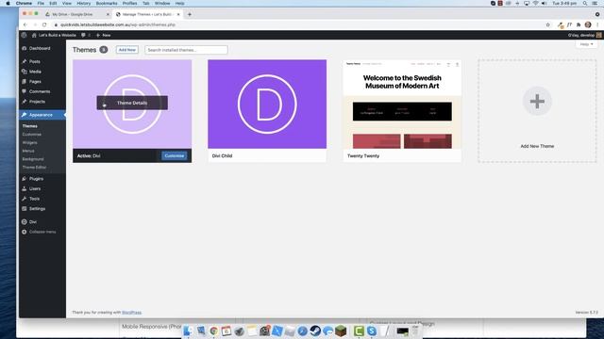Open the volume icon in the menu bar

tap(544, 3)
